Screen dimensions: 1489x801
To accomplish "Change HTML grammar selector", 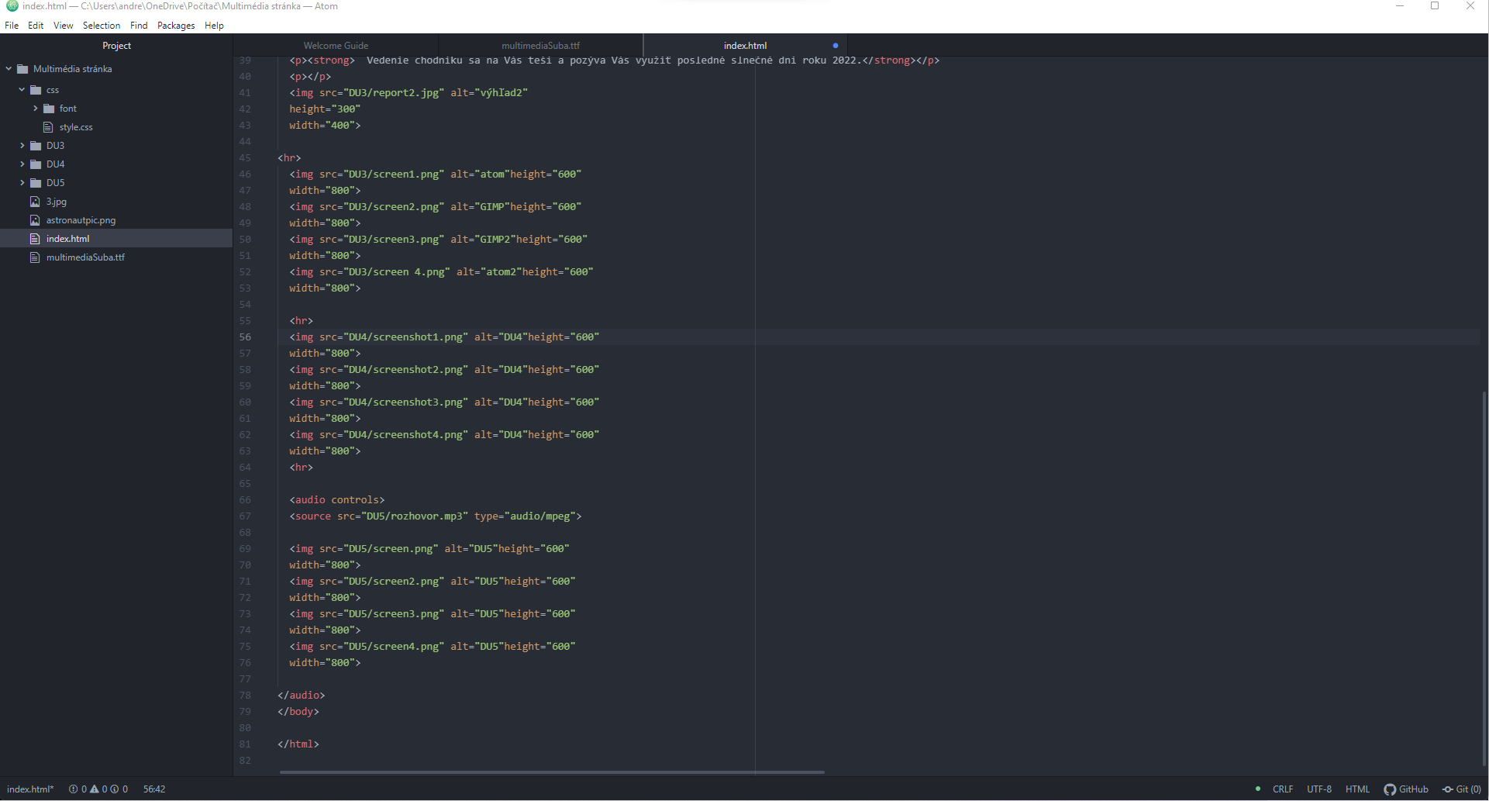I will pyautogui.click(x=1357, y=789).
